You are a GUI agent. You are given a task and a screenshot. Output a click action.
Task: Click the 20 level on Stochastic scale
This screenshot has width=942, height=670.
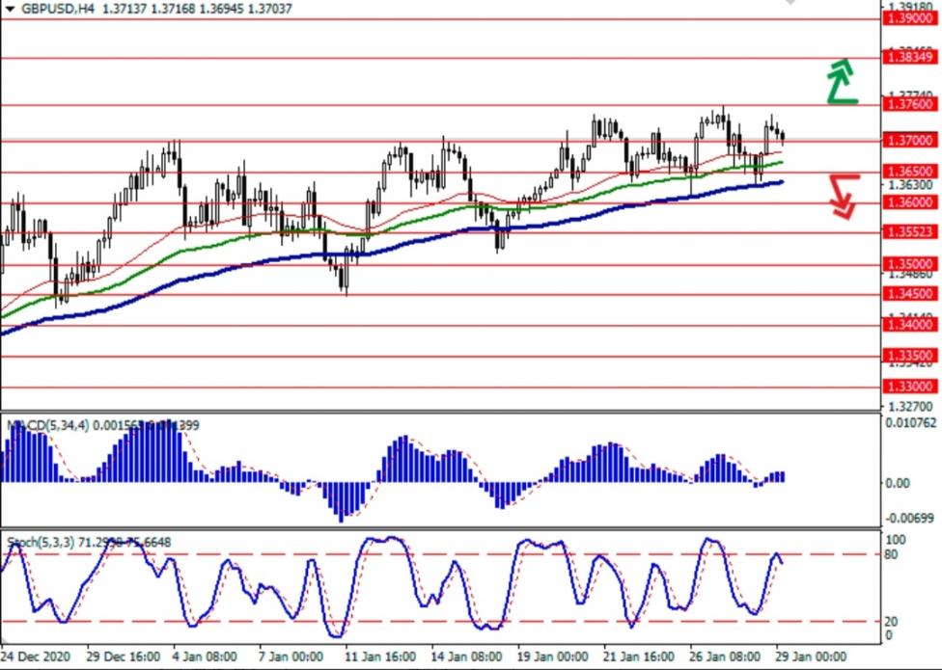pyautogui.click(x=892, y=622)
